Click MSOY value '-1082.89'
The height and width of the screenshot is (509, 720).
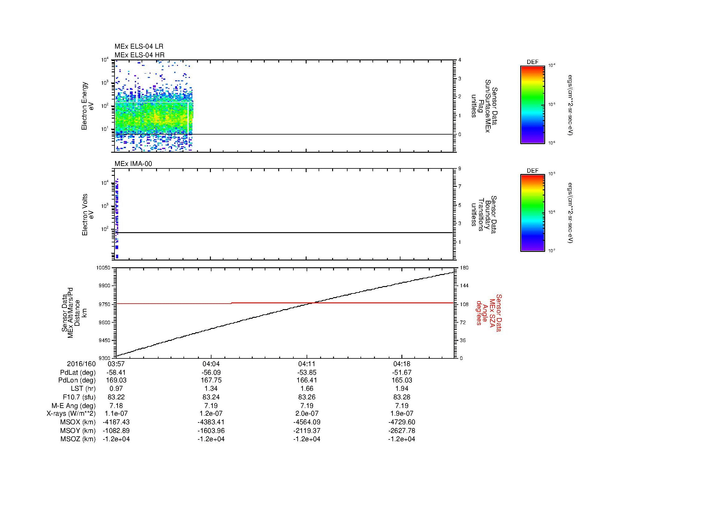[116, 430]
